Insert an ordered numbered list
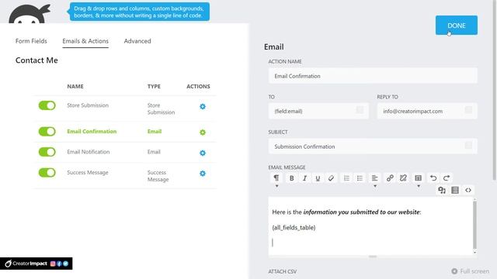 click(x=346, y=178)
